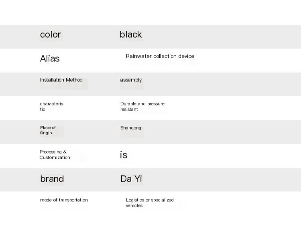This screenshot has height=243, width=301.
Task: Select the 'Da Yi' brand value
Action: (x=131, y=179)
